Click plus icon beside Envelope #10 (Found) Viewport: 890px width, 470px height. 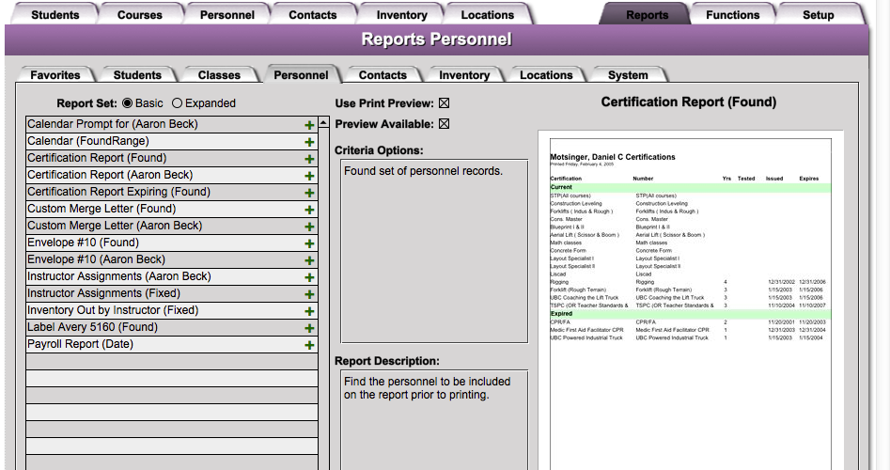309,243
